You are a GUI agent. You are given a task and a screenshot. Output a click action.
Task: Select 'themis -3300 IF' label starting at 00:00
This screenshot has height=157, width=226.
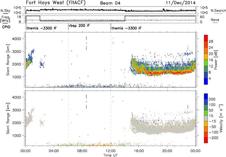42,28
